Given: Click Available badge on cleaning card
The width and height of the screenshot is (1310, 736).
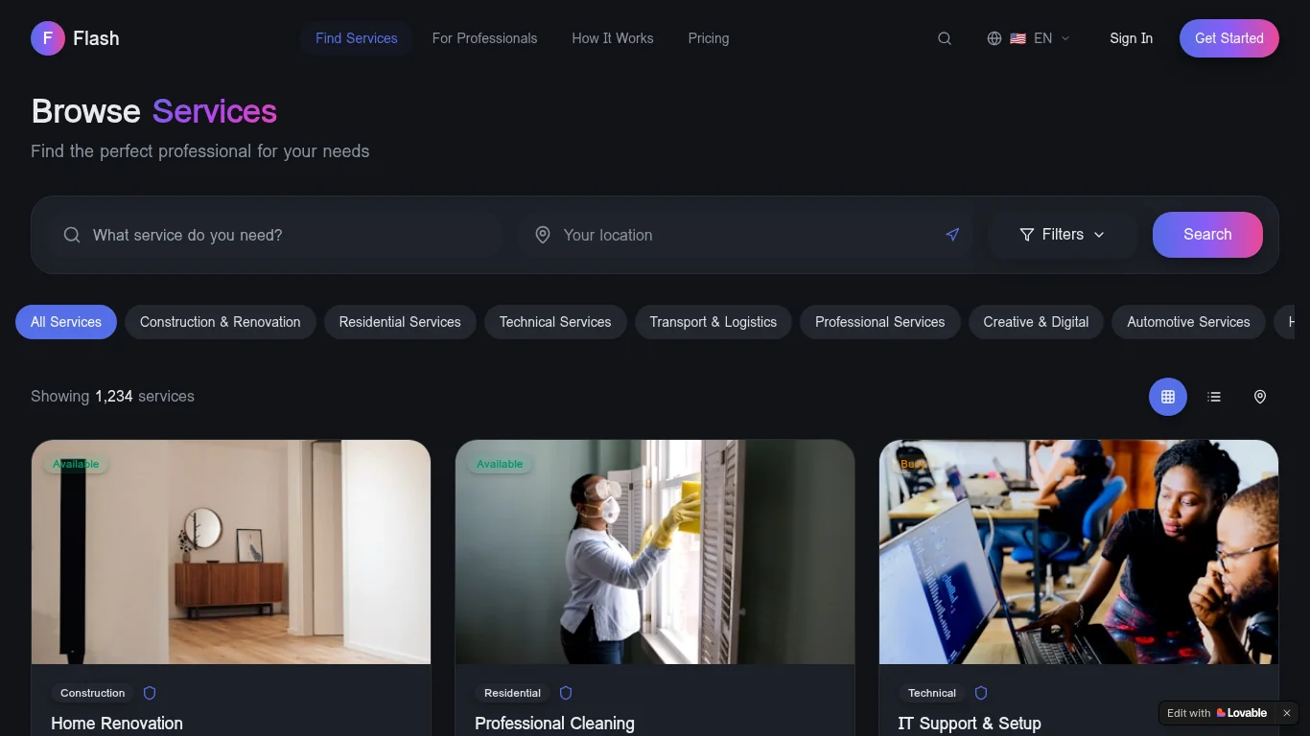Looking at the screenshot, I should [500, 464].
